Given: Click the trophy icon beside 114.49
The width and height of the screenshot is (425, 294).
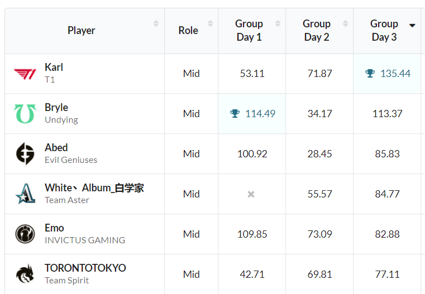Looking at the screenshot, I should [235, 114].
